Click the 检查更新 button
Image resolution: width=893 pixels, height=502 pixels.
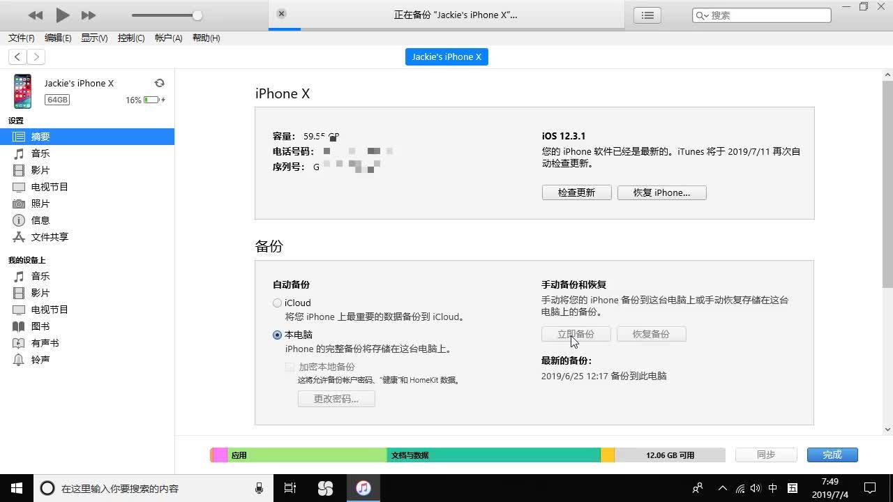tap(576, 192)
